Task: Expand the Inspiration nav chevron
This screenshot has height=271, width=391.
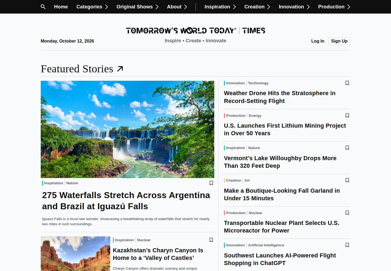Action: (234, 7)
